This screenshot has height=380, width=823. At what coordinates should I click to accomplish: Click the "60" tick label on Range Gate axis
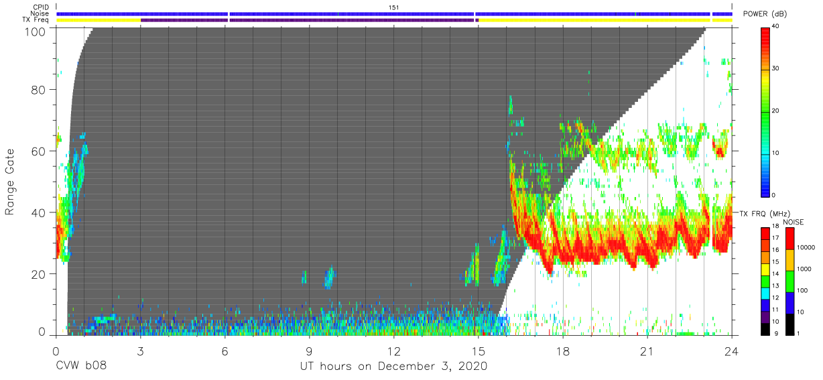[x=40, y=151]
